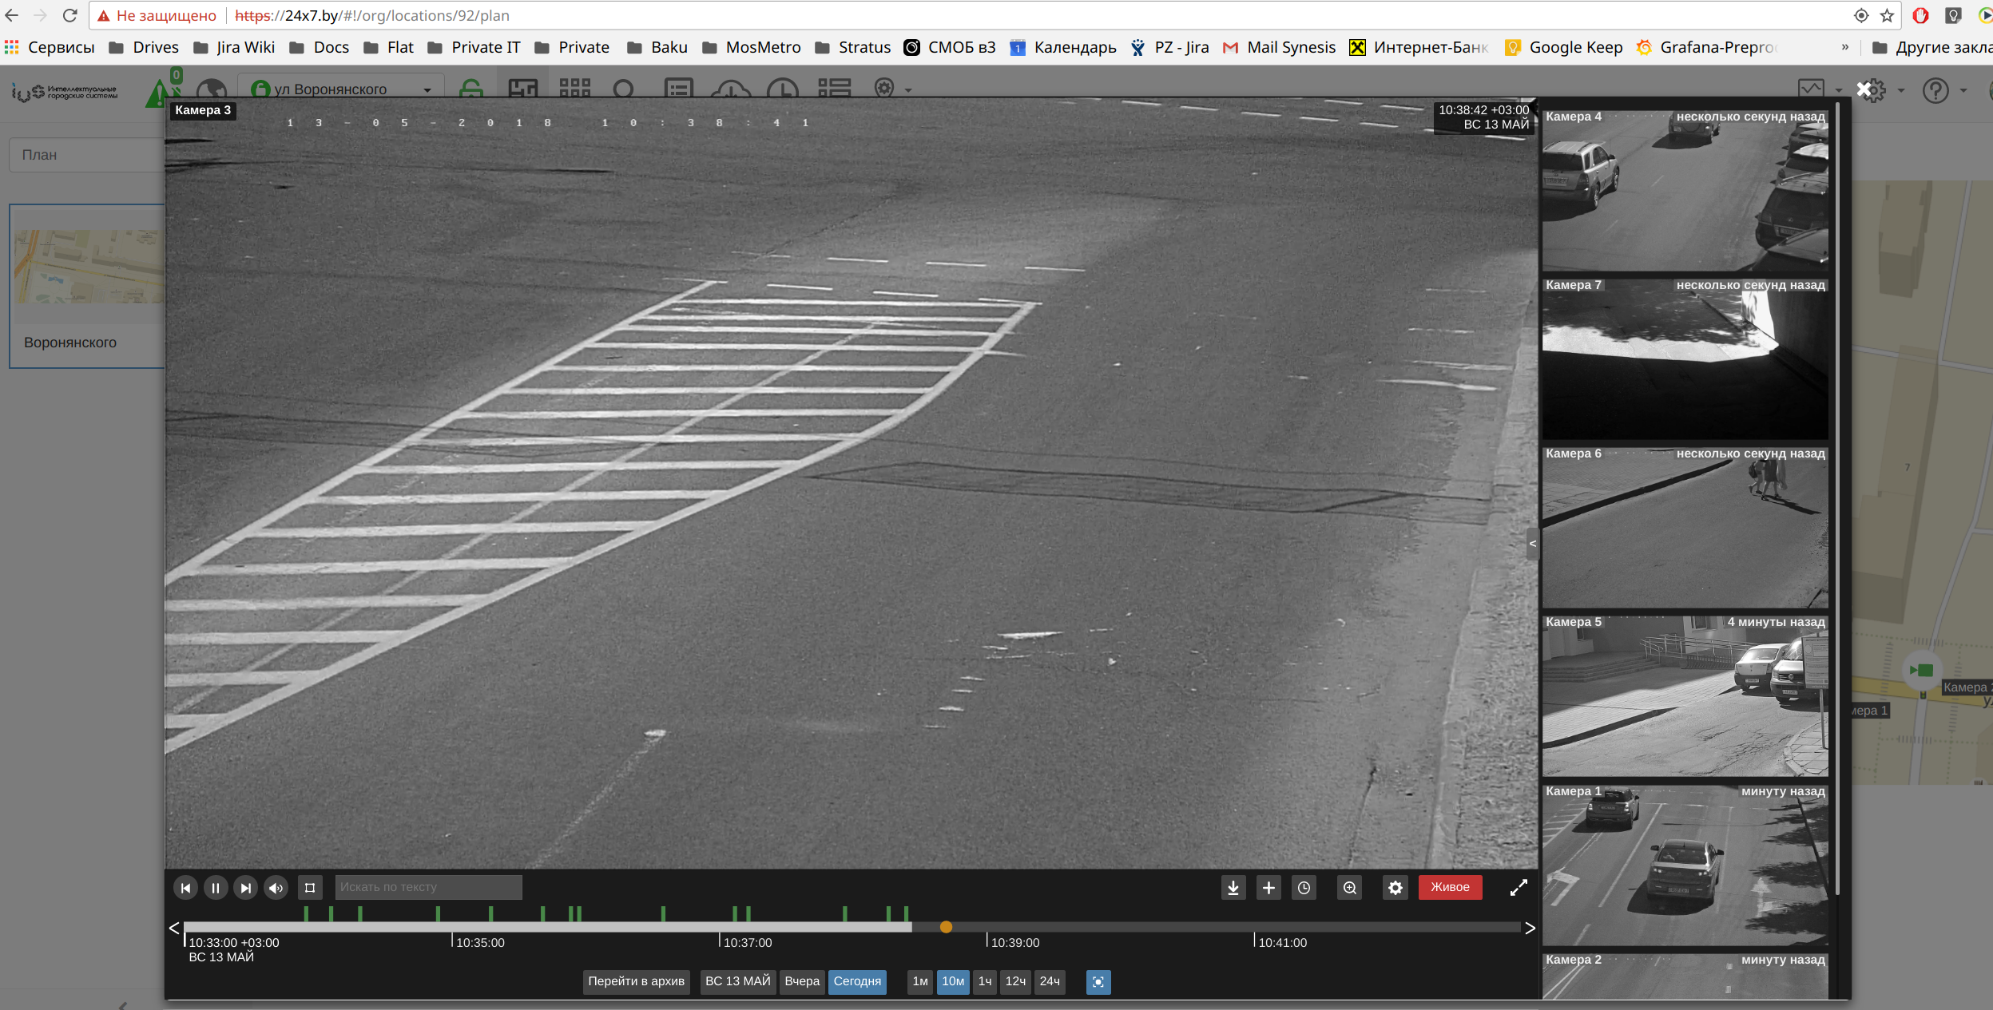Open the clock time picker in player
Screen dimensions: 1993x1010
[x=1304, y=888]
